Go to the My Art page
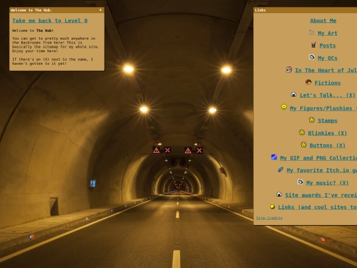Screen dimensions: 357x268 click(x=327, y=33)
